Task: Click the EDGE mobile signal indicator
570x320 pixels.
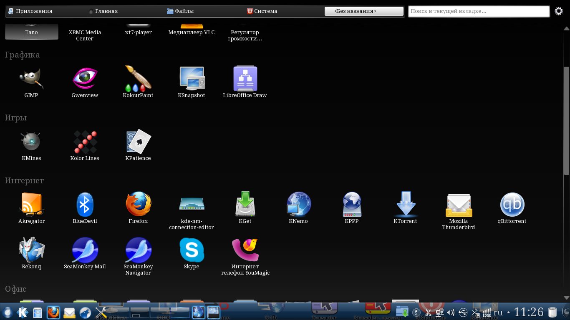Action: 487,312
